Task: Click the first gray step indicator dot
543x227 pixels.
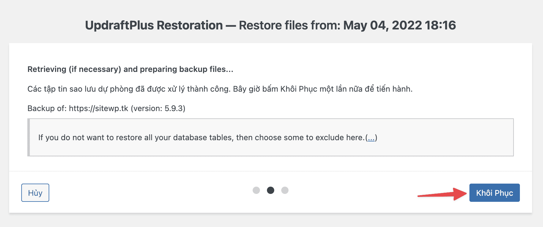Action: click(256, 190)
